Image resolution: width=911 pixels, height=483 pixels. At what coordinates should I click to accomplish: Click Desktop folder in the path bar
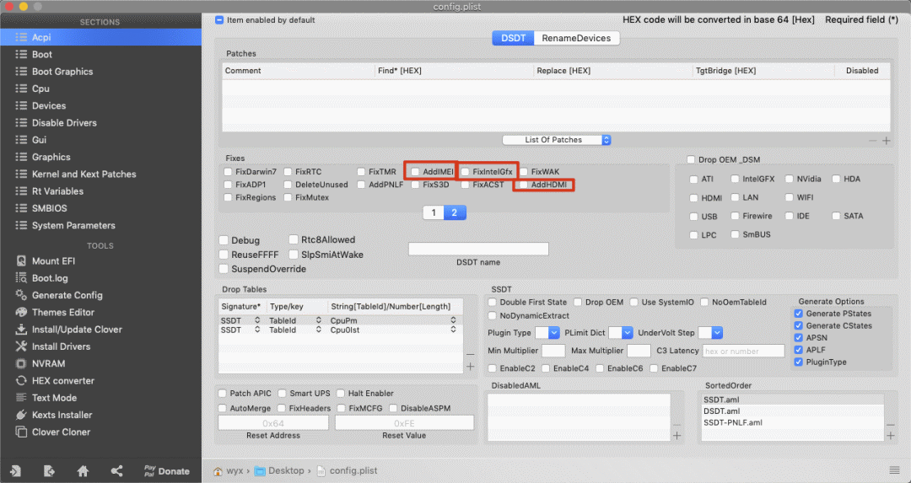279,471
